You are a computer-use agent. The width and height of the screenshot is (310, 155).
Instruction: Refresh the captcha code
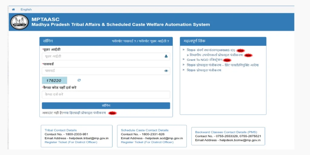79,80
